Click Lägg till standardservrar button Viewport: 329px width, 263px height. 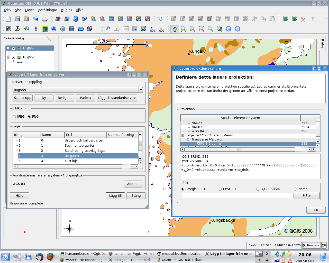(117, 98)
